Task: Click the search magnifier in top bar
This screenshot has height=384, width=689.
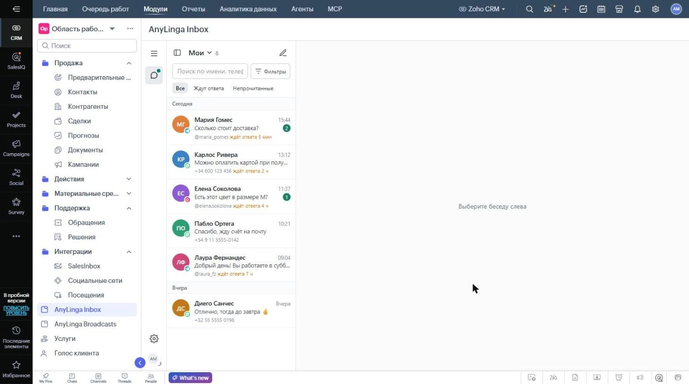Action: click(530, 9)
